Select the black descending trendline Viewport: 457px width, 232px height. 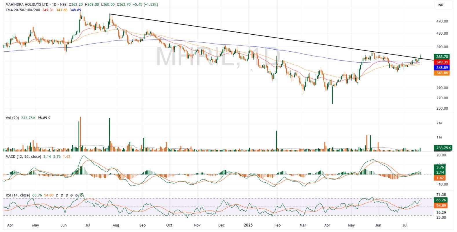271,37
